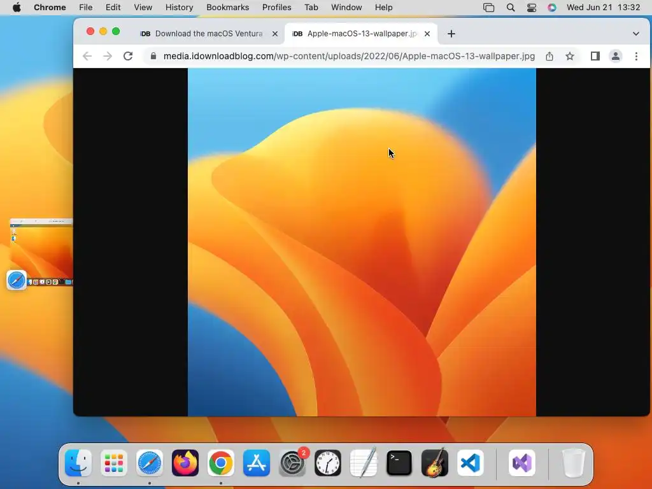
Task: Open Visual Studio purple icon in Dock
Action: click(522, 463)
